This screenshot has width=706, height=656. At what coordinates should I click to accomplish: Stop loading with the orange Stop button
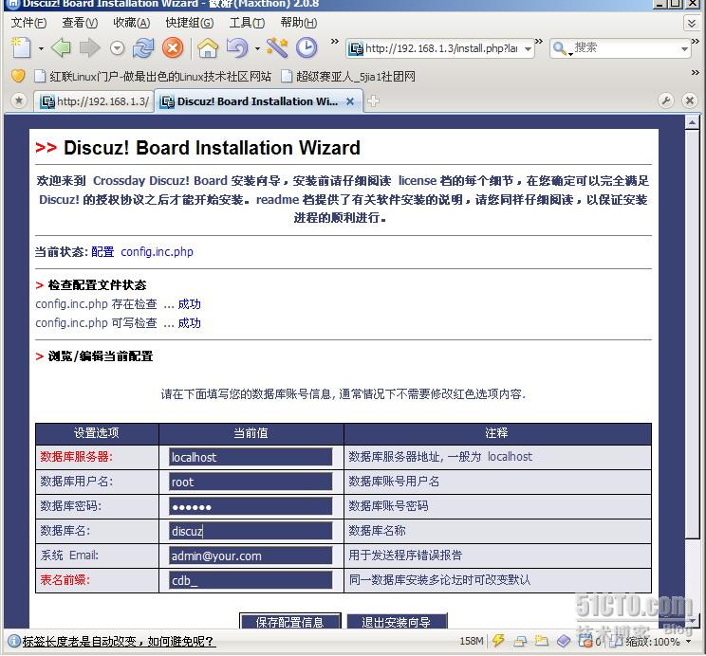pos(173,47)
